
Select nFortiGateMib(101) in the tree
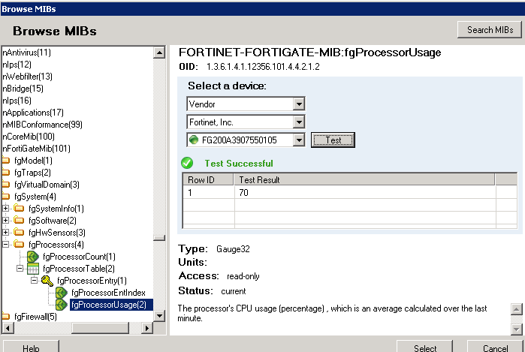coord(37,149)
